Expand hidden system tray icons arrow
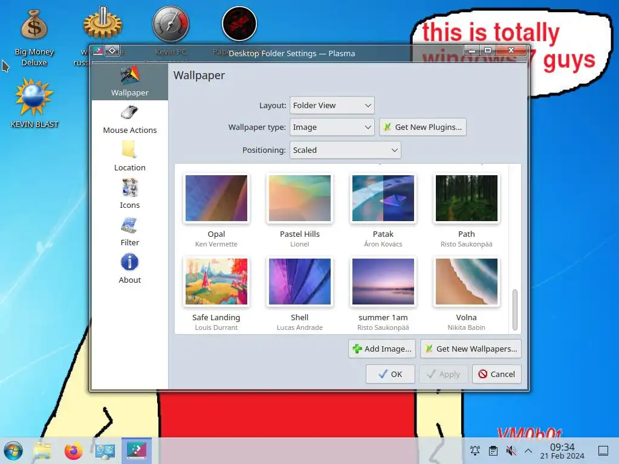This screenshot has height=464, width=619. 528,451
